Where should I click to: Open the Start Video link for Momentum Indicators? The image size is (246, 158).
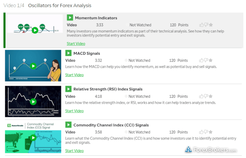click(x=76, y=44)
